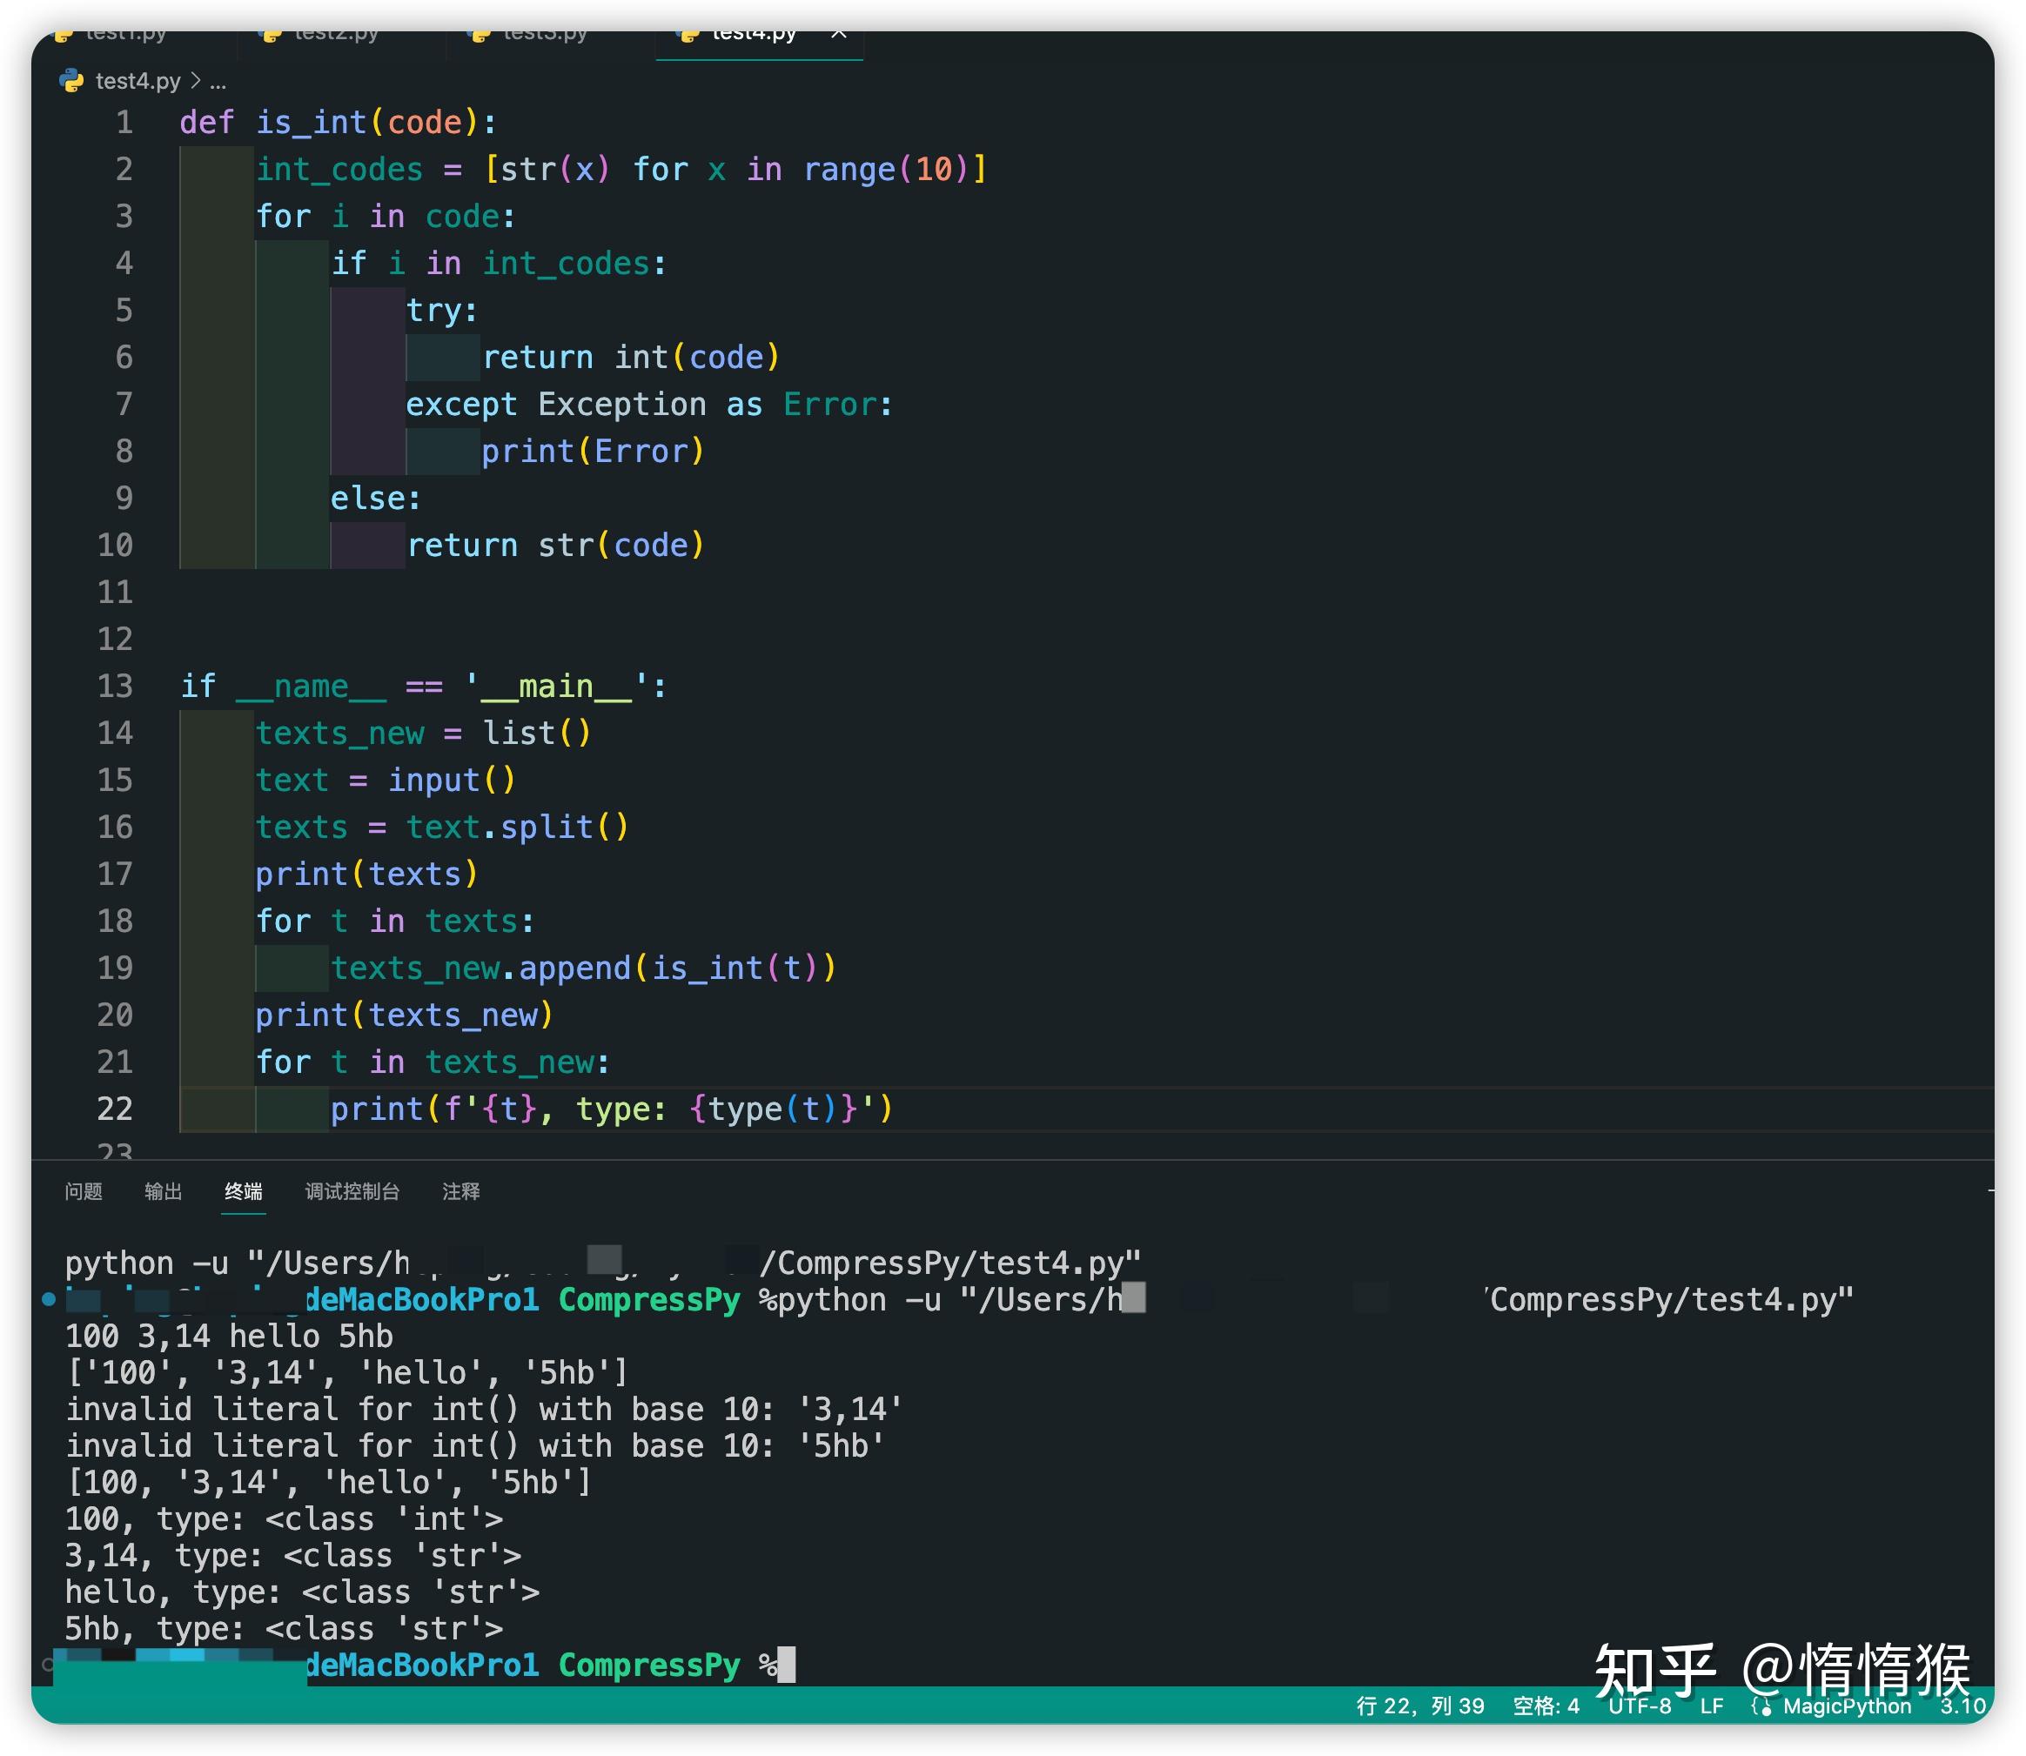Click 'return str(code)' on line 10
Image resolution: width=2026 pixels, height=1756 pixels.
pos(554,546)
